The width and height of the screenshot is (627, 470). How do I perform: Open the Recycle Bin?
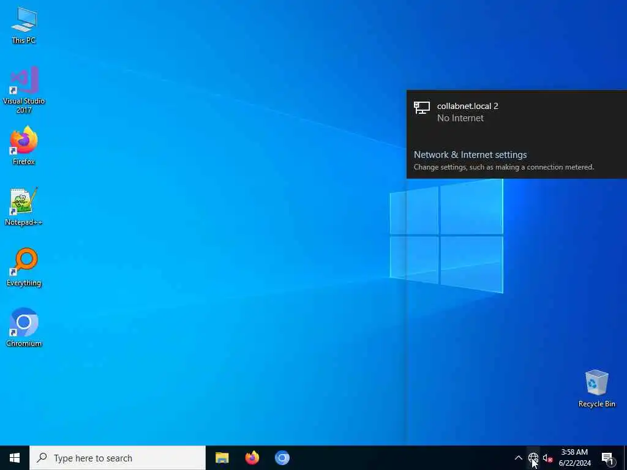pos(596,389)
